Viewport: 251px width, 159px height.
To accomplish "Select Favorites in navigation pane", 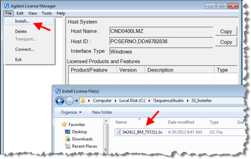I will (77, 125).
